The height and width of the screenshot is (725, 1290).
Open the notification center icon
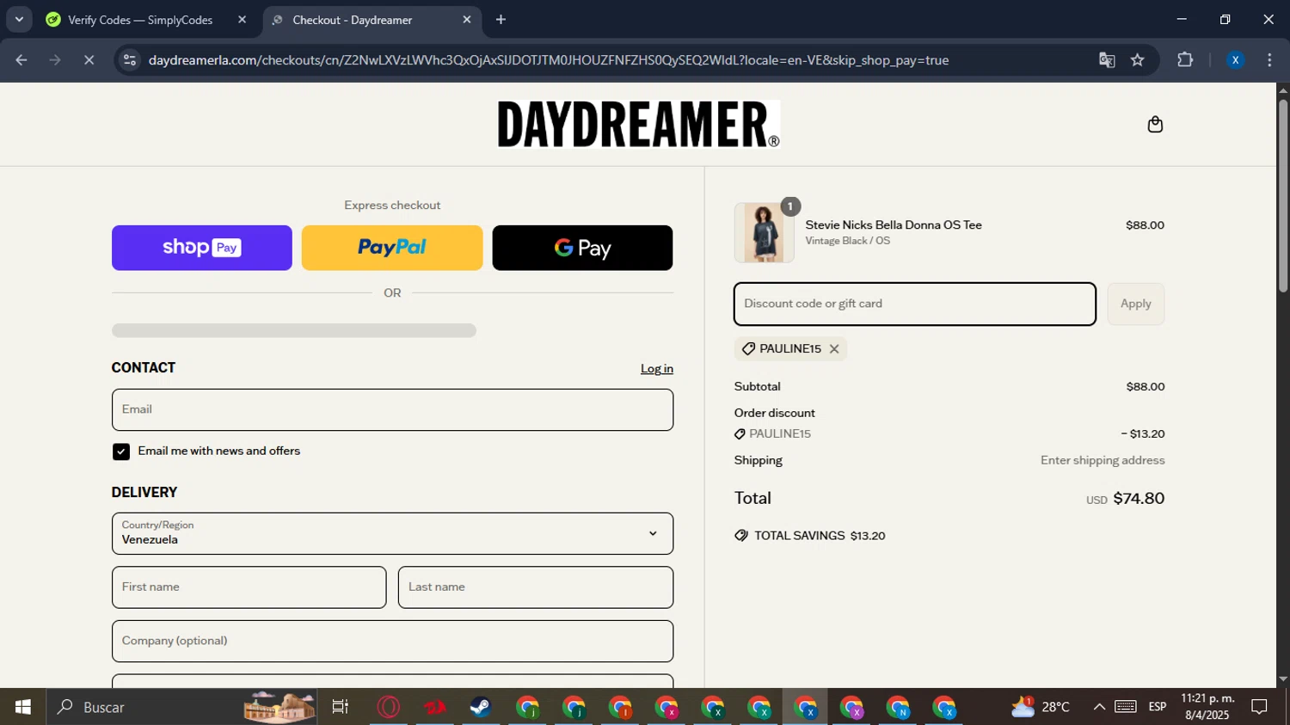tap(1260, 707)
